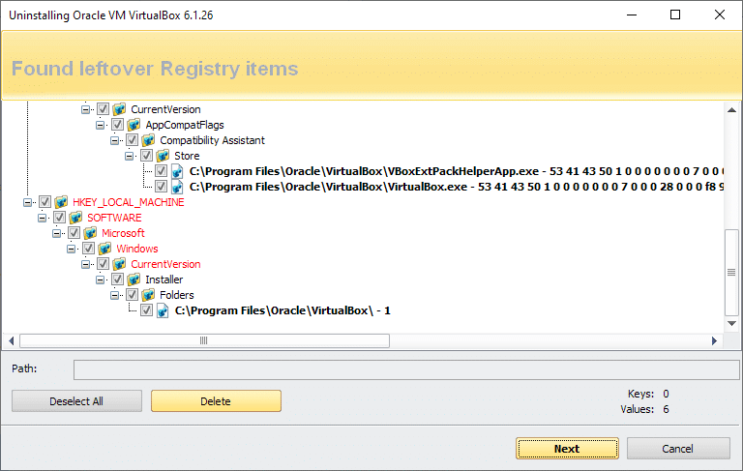The width and height of the screenshot is (743, 471).
Task: Collapse the red CurrentVersion tree node
Action: [x=86, y=264]
